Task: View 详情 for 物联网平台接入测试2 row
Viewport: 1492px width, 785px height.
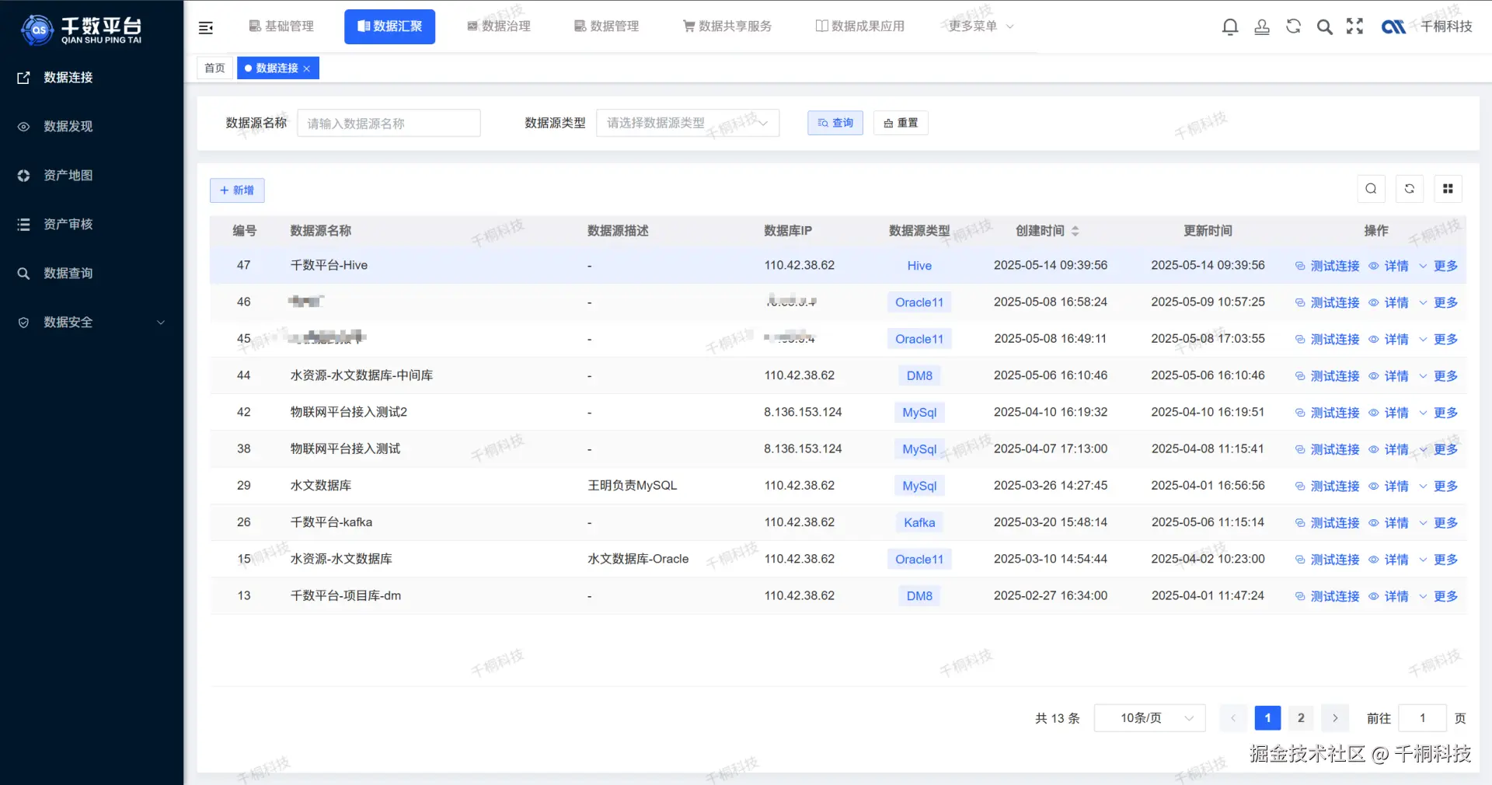Action: (1389, 413)
